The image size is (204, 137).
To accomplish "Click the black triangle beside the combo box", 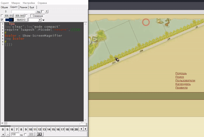I will (43, 20).
